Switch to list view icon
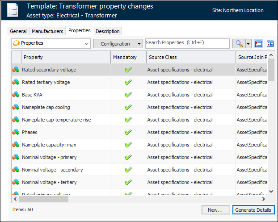The width and height of the screenshot is (278, 222). click(x=259, y=44)
